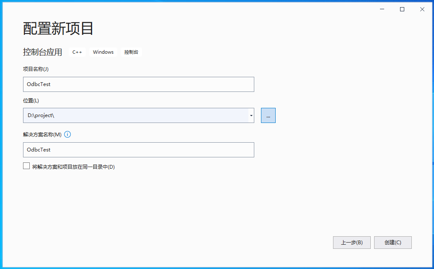Click the 解决方案名称 input field
This screenshot has width=434, height=269.
(x=138, y=150)
